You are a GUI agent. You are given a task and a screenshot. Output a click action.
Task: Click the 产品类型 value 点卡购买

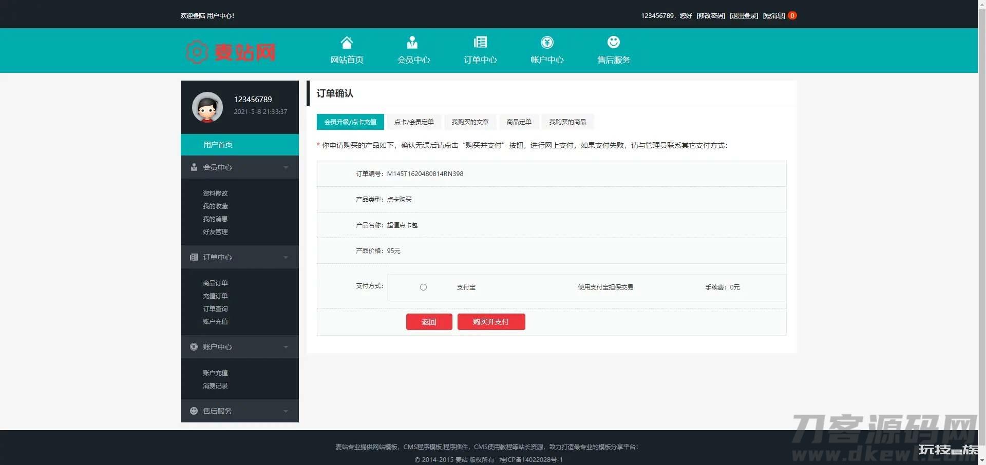point(399,200)
